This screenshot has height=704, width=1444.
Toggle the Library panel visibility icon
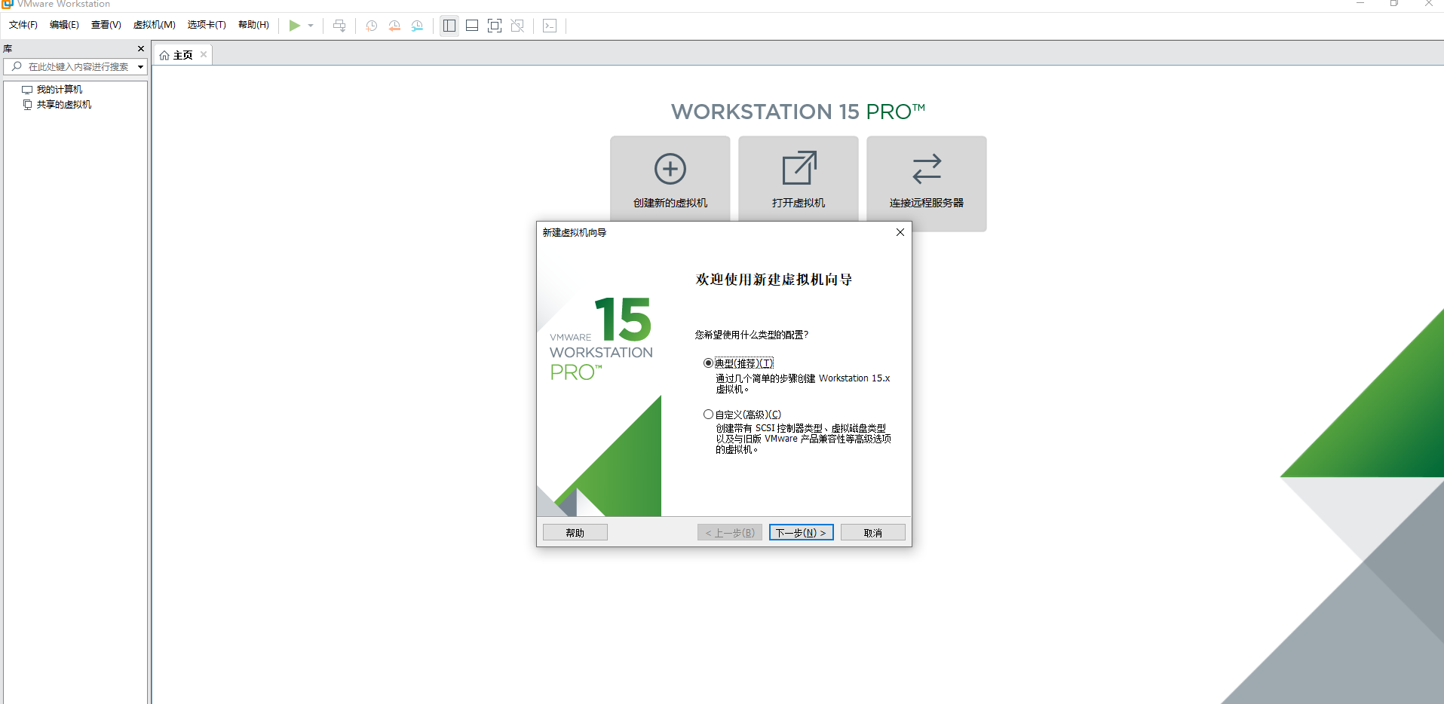[449, 25]
